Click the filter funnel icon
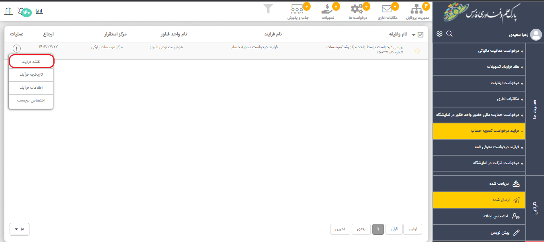This screenshot has width=544, height=242. tap(268, 8)
